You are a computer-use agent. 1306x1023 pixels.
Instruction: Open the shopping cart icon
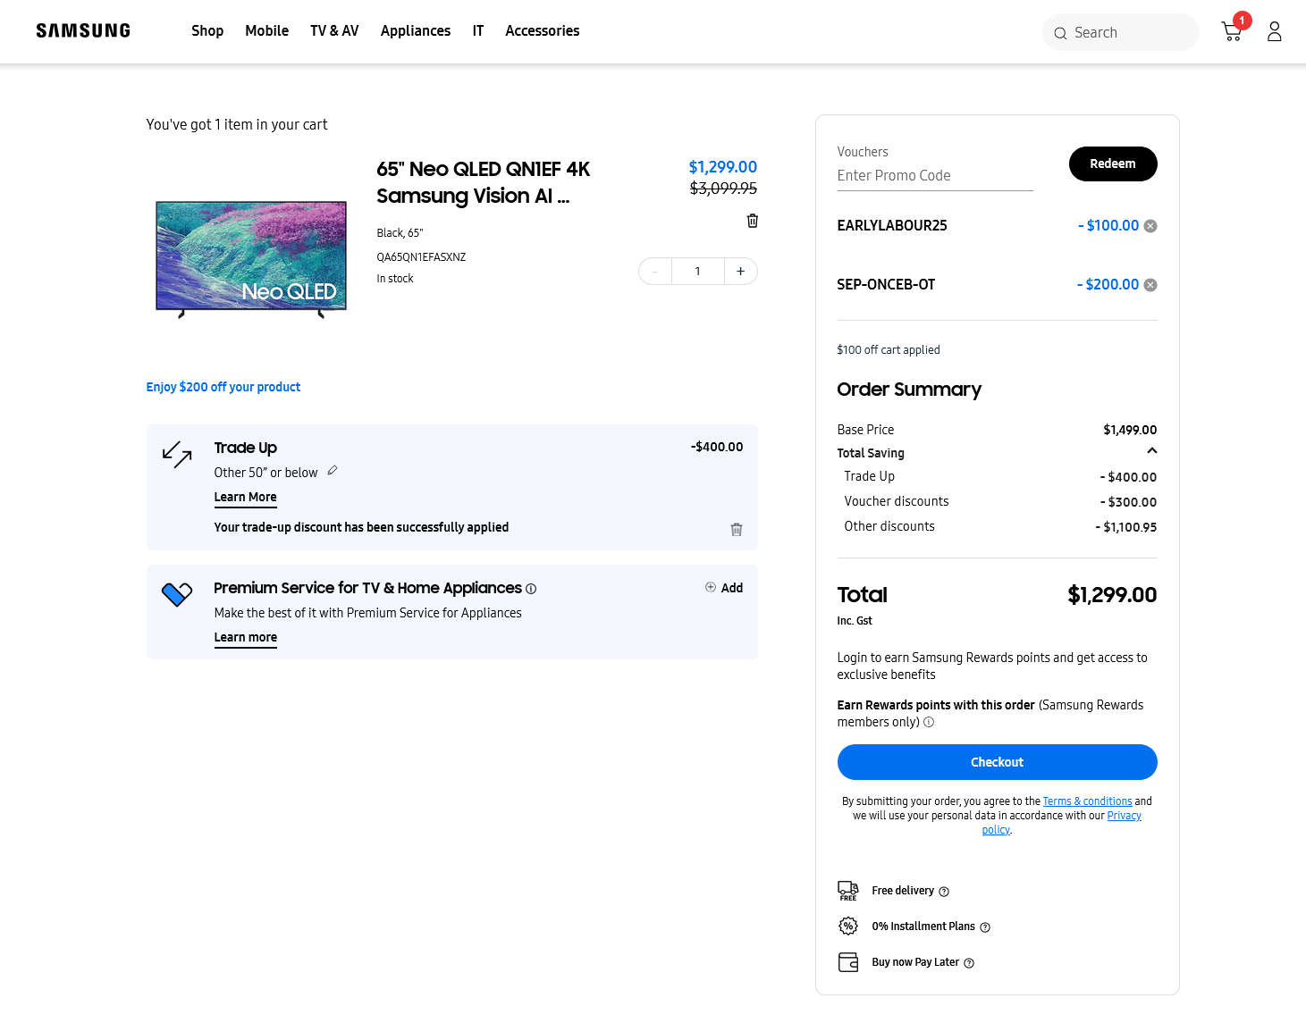(1232, 32)
